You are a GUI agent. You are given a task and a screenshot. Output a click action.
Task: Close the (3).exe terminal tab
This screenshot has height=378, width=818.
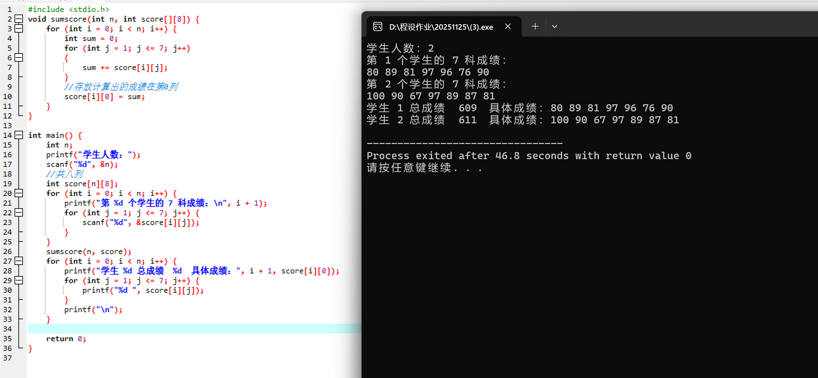pos(508,26)
